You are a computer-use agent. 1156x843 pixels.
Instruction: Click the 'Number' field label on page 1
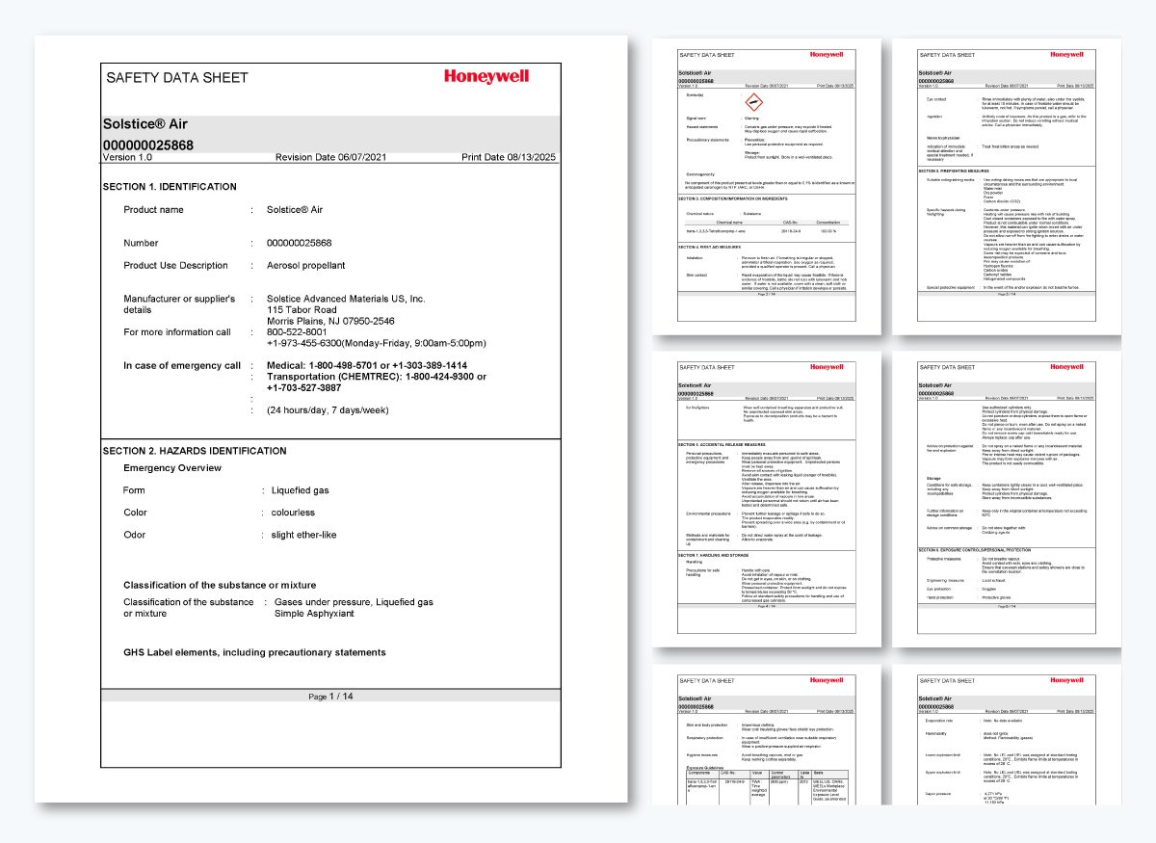click(x=141, y=243)
